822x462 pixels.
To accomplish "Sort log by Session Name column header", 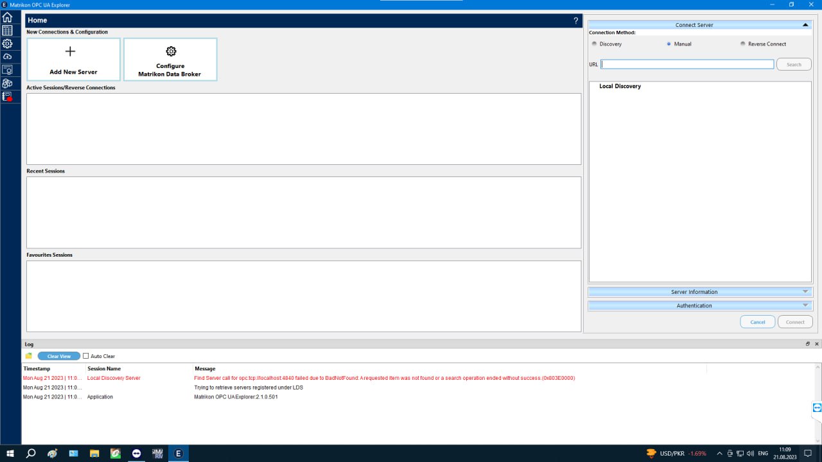I will 104,369.
